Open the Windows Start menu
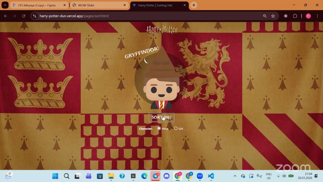Image resolution: width=323 pixels, height=182 pixels. pos(55,176)
